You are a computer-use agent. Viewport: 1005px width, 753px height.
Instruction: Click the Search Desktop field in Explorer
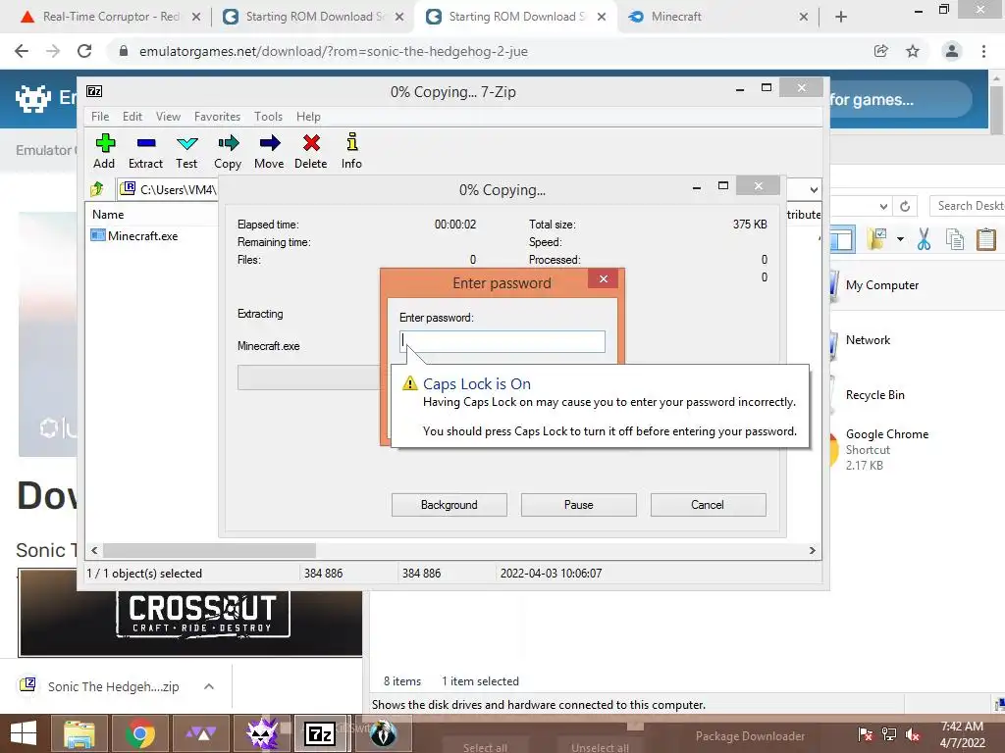[x=967, y=206]
